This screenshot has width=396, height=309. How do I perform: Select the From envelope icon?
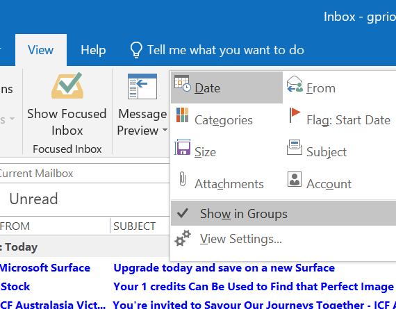click(x=295, y=84)
